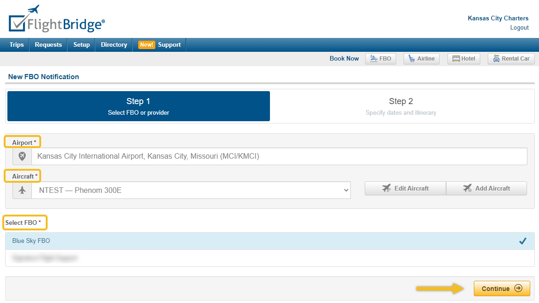Click the FBO booking icon
This screenshot has width=539, height=303.
(x=380, y=58)
